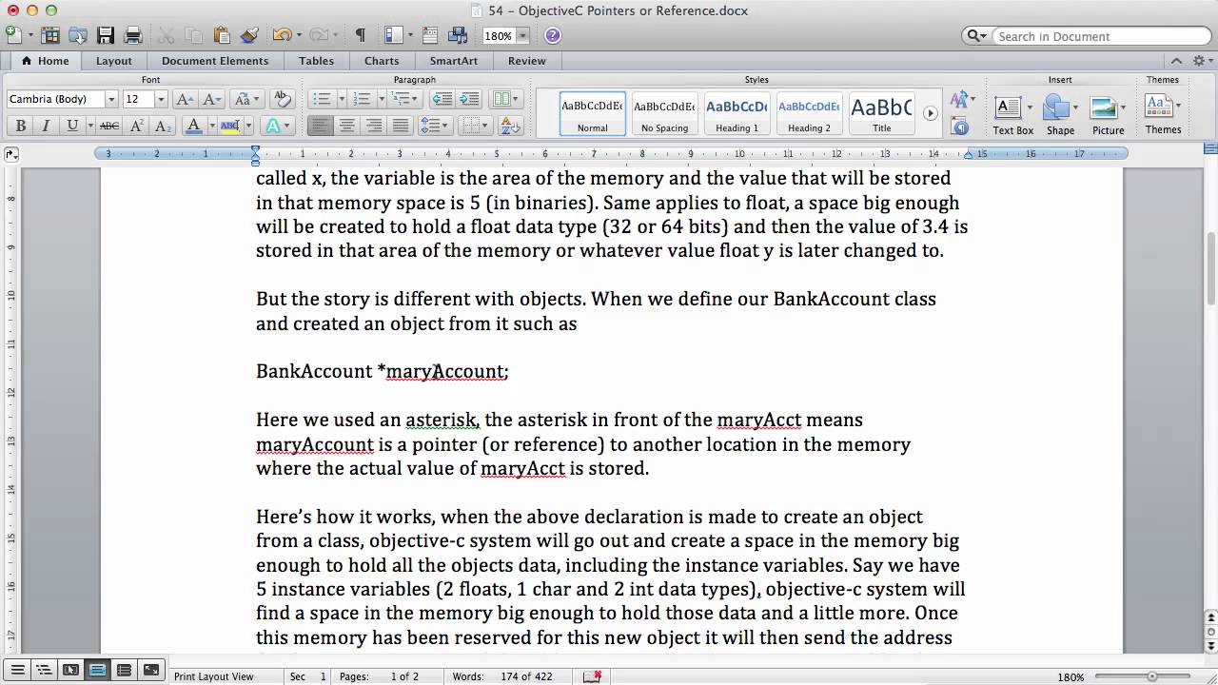1218x685 pixels.
Task: Select the Format Painter brush
Action: click(249, 35)
